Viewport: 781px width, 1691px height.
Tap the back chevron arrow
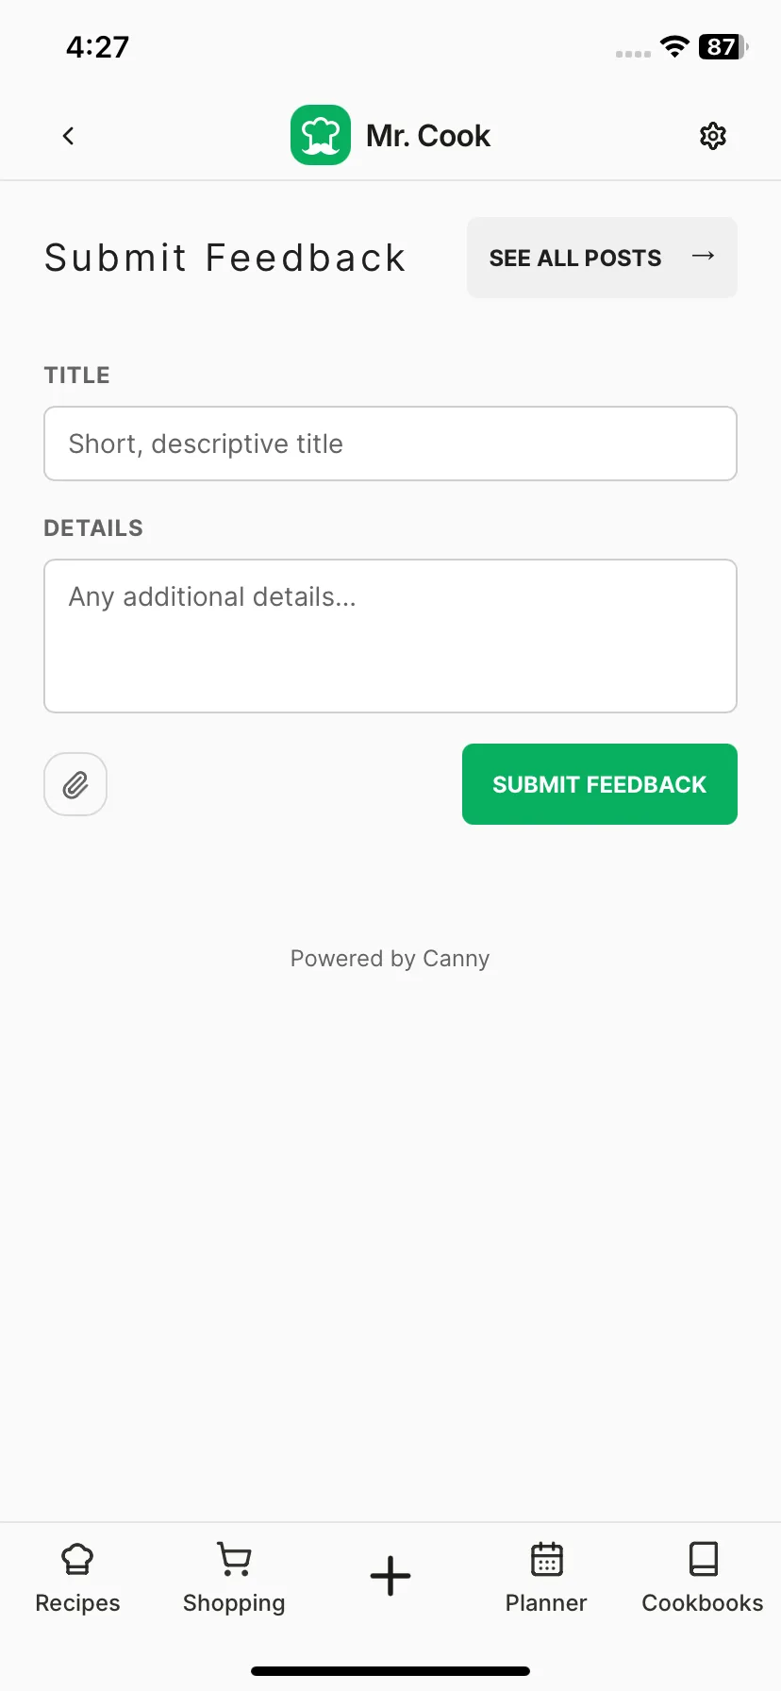[x=68, y=136]
